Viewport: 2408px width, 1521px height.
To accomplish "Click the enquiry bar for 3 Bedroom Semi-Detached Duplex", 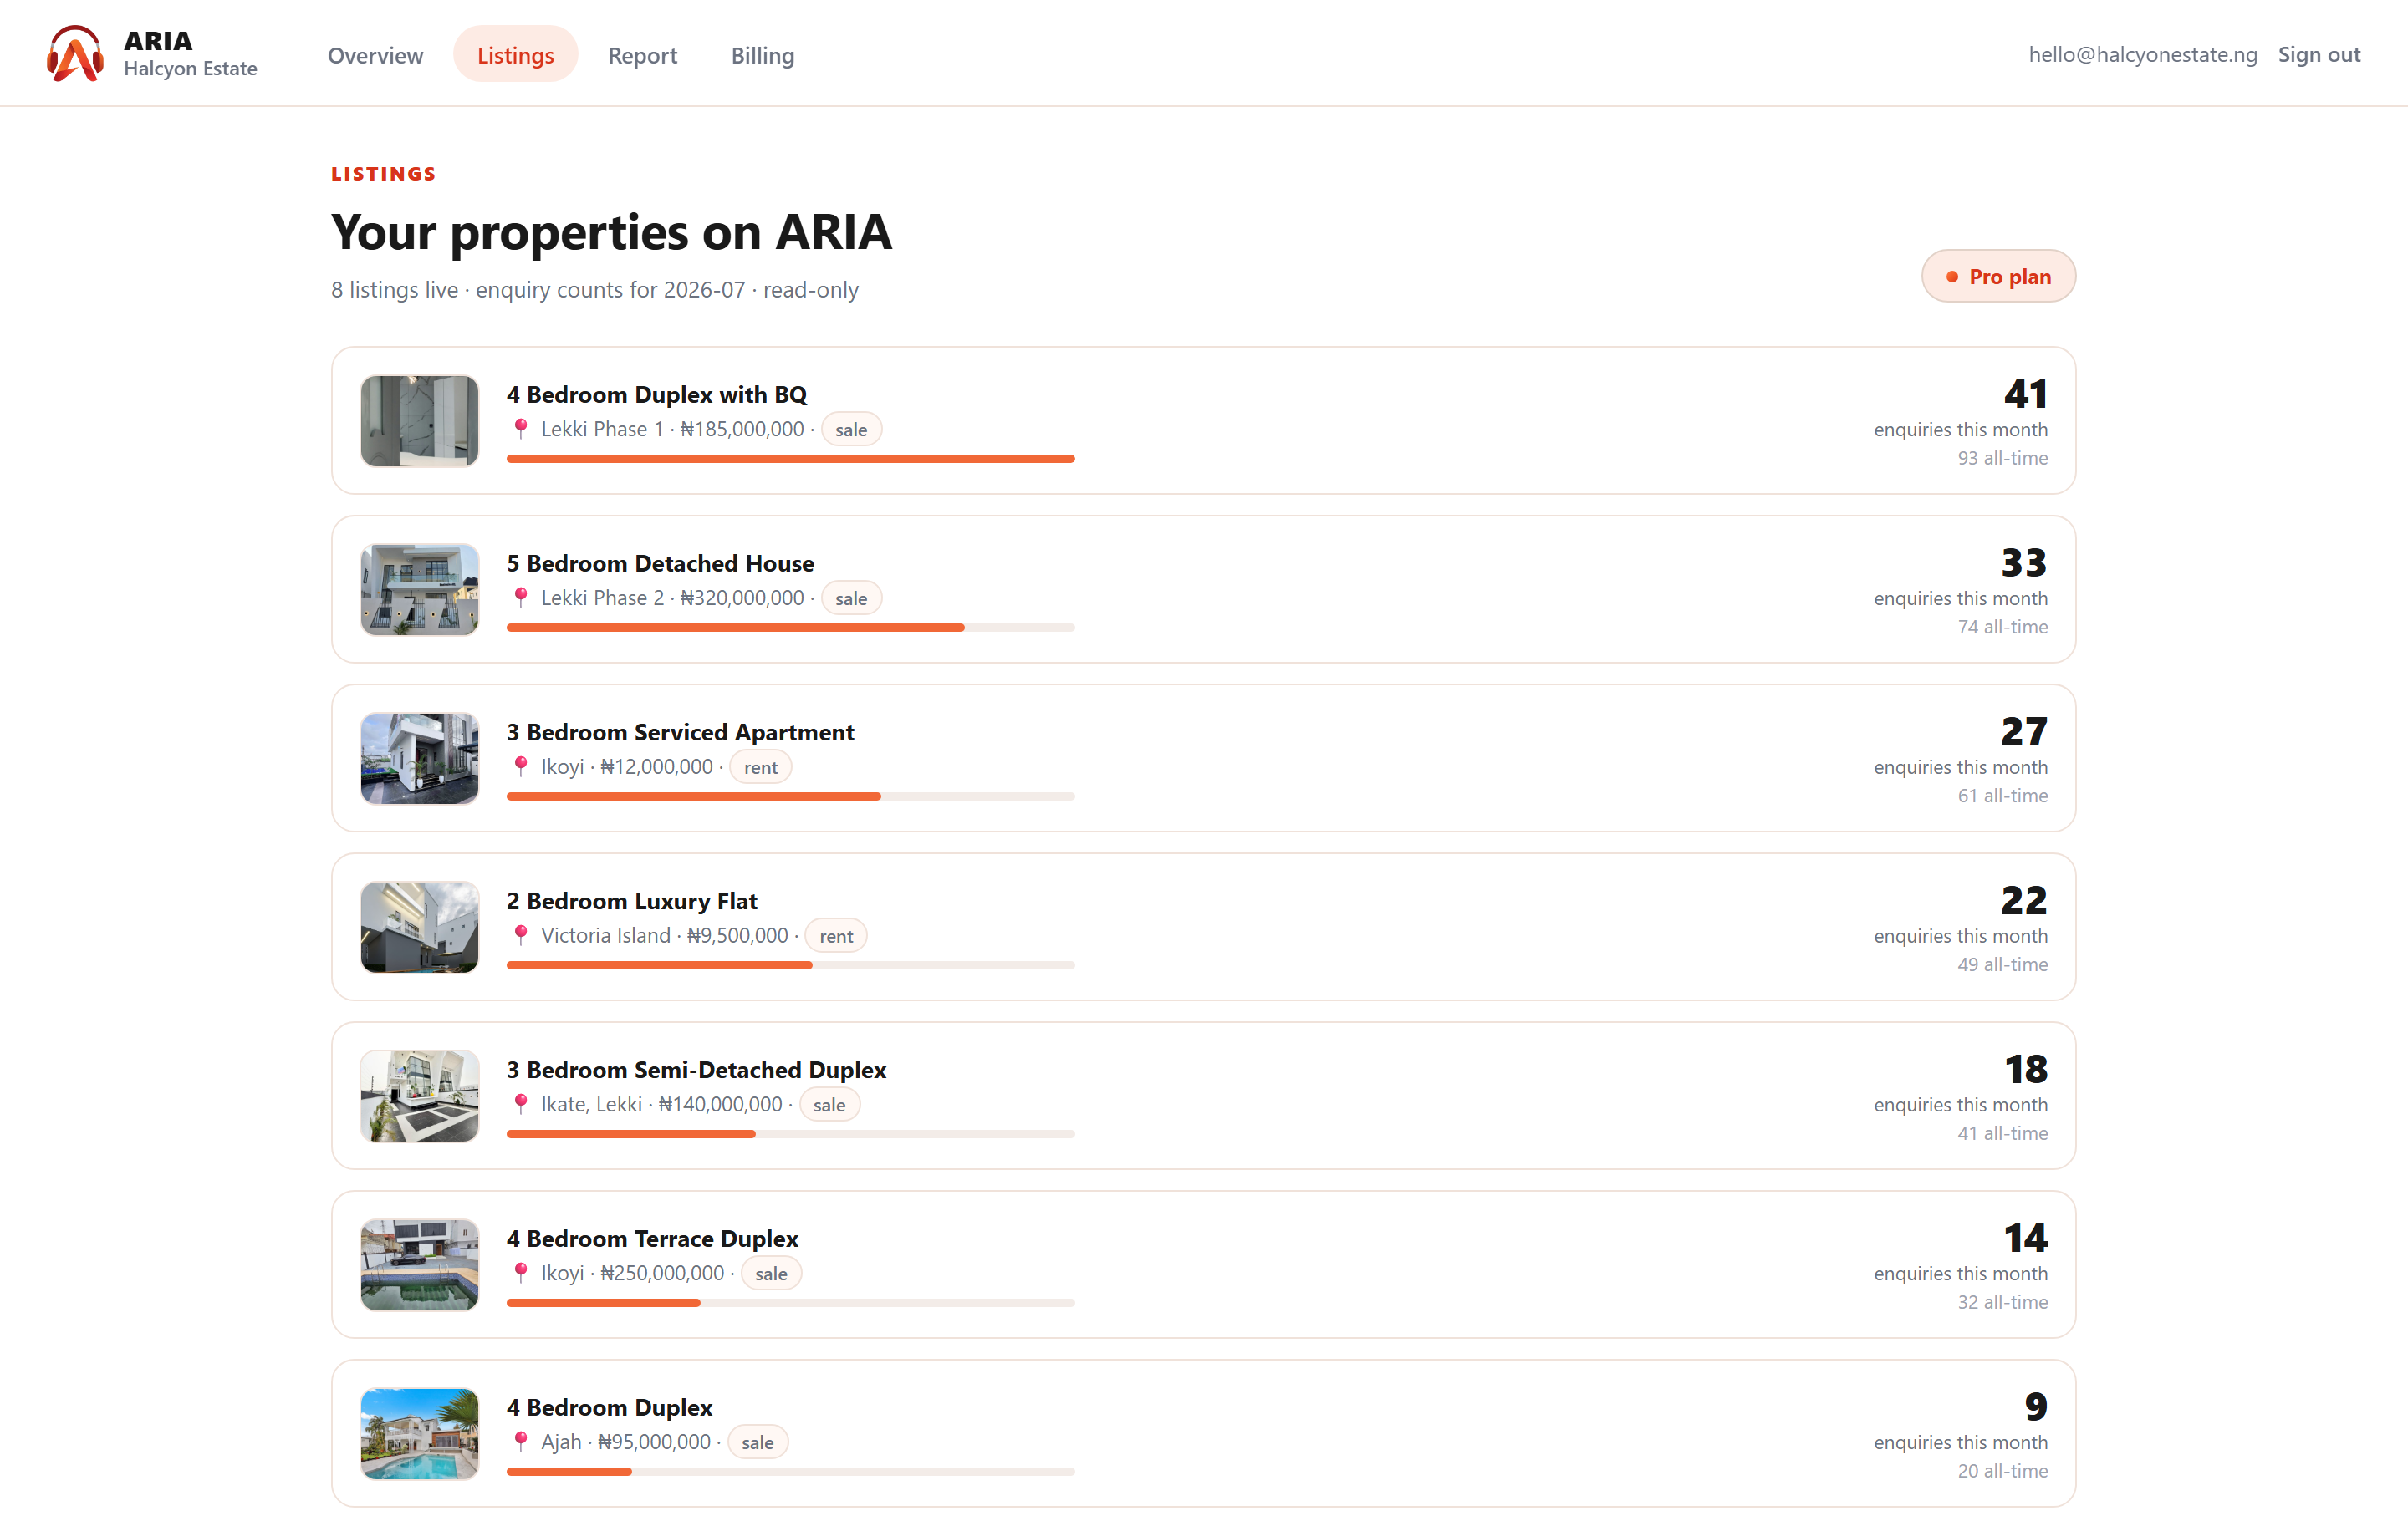I will click(x=790, y=1134).
